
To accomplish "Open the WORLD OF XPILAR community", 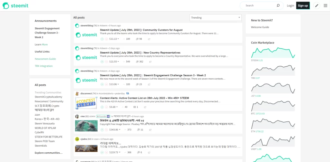I will coord(45,128).
